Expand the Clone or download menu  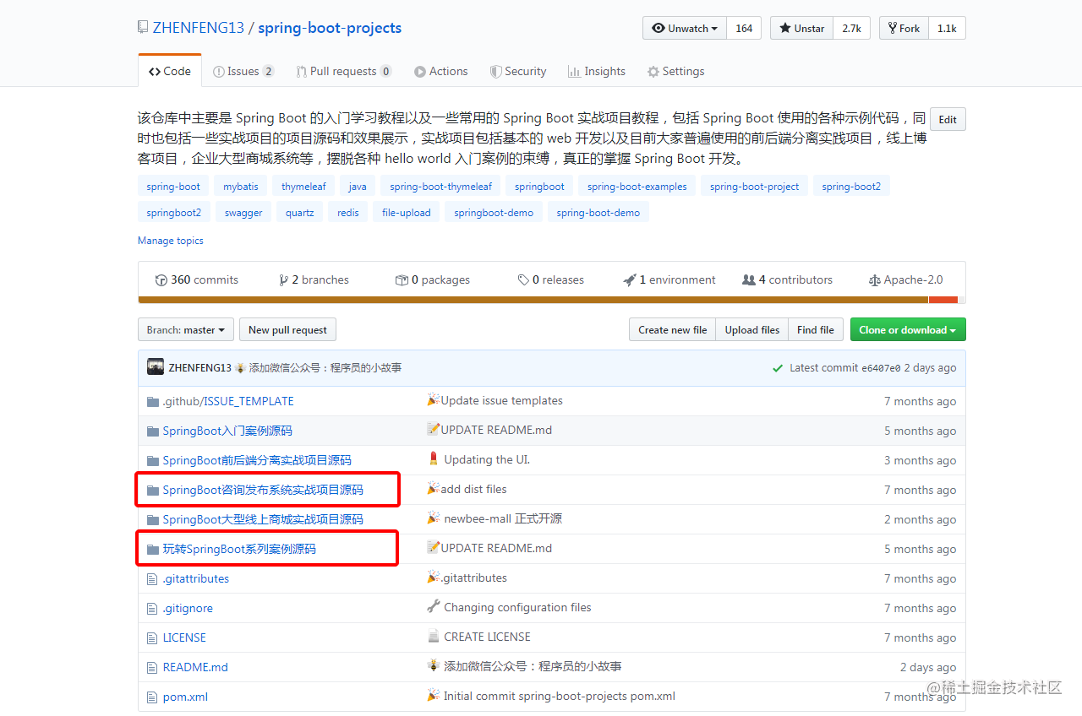pos(908,329)
